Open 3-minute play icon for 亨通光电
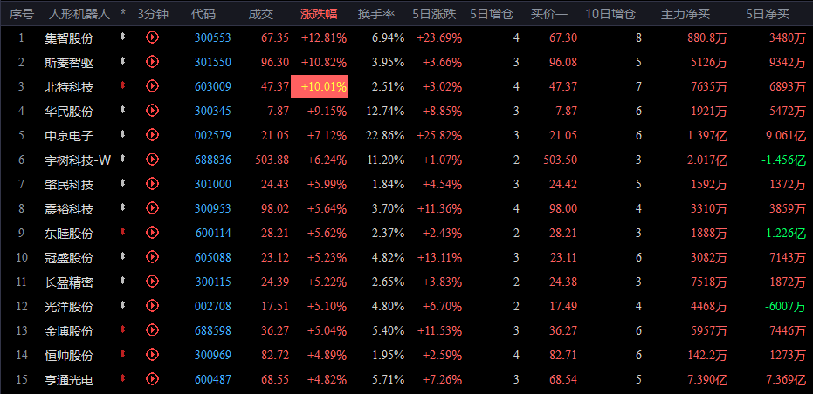813x394 pixels. click(152, 379)
